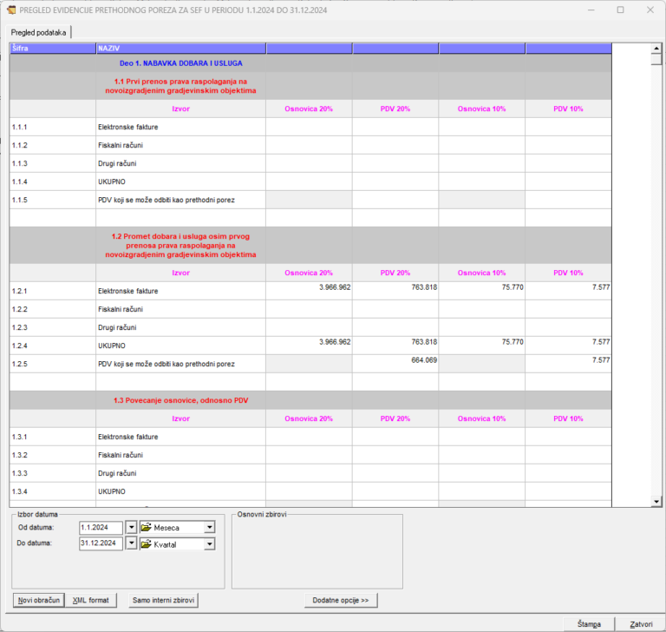Screen dimensions: 666x632
Task: Click the folder icon beside Kvartal
Action: [146, 544]
